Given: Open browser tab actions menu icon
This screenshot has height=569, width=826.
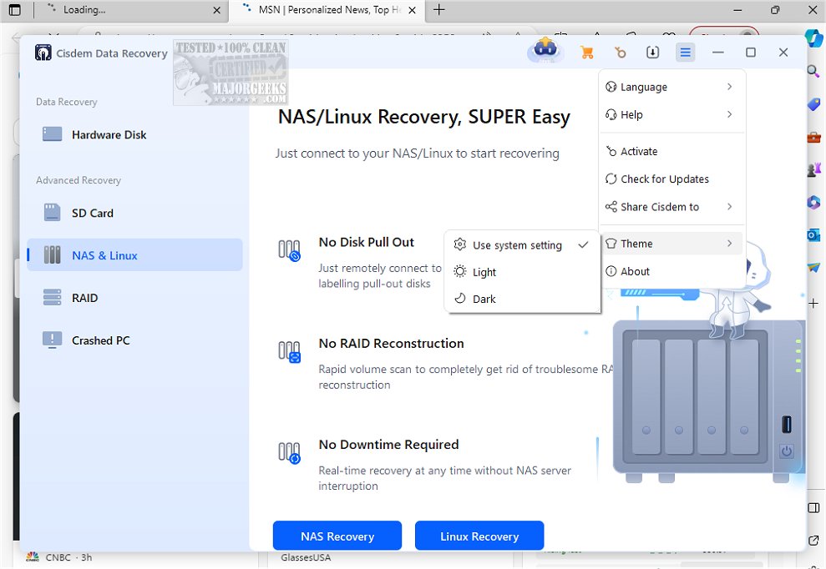Looking at the screenshot, I should (x=15, y=10).
